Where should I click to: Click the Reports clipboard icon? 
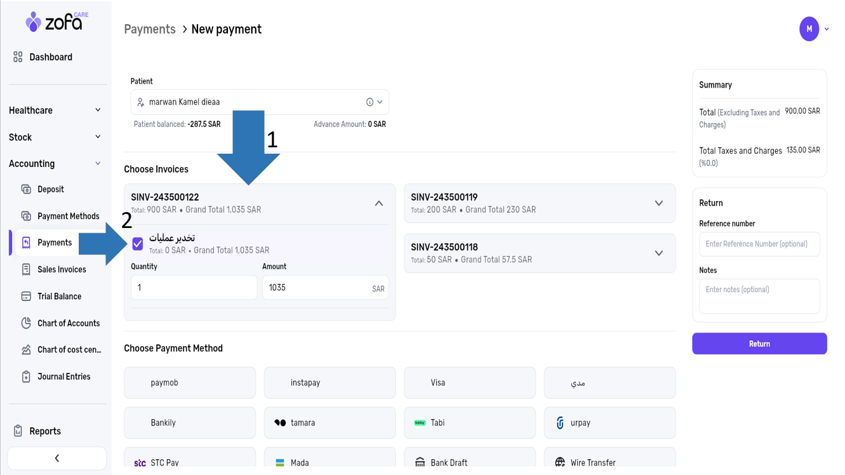pos(18,431)
